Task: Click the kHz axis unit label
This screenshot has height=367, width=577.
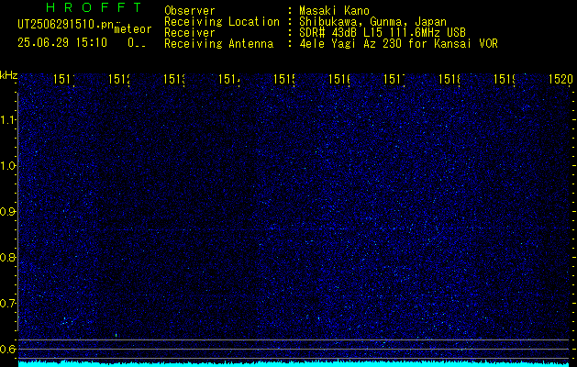Action: (x=9, y=75)
